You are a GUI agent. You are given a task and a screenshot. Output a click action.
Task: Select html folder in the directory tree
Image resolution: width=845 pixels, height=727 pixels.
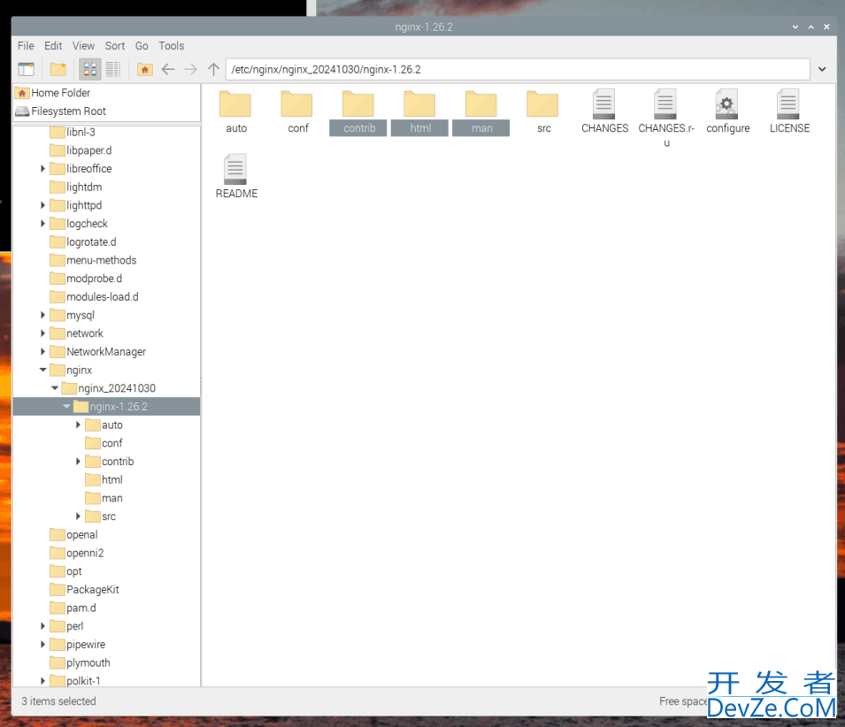tap(104, 480)
